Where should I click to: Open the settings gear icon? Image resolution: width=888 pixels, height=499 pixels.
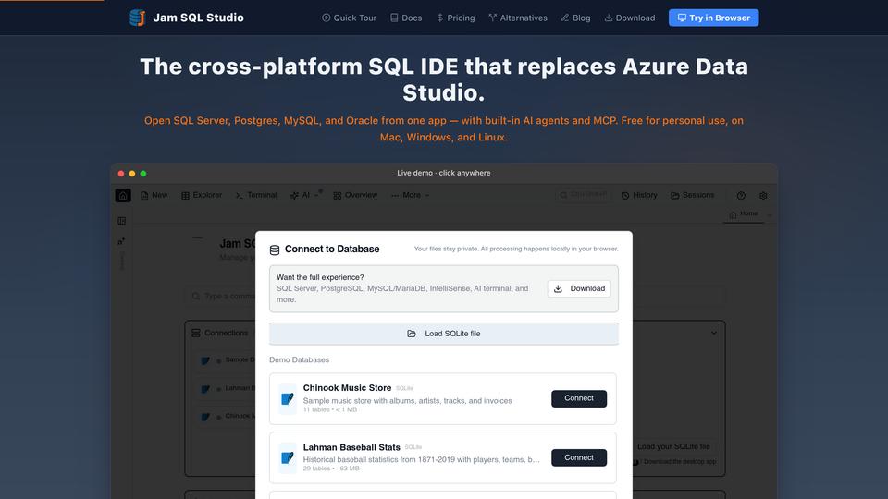click(763, 196)
